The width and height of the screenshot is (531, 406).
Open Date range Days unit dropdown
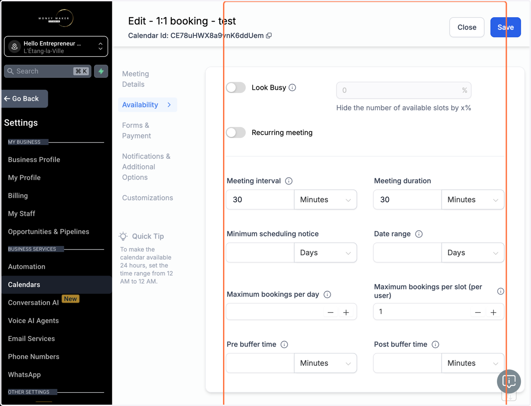(473, 253)
